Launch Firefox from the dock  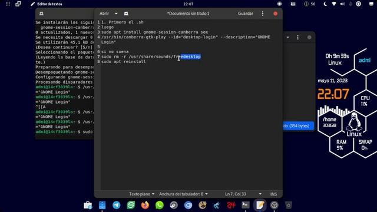click(145, 205)
